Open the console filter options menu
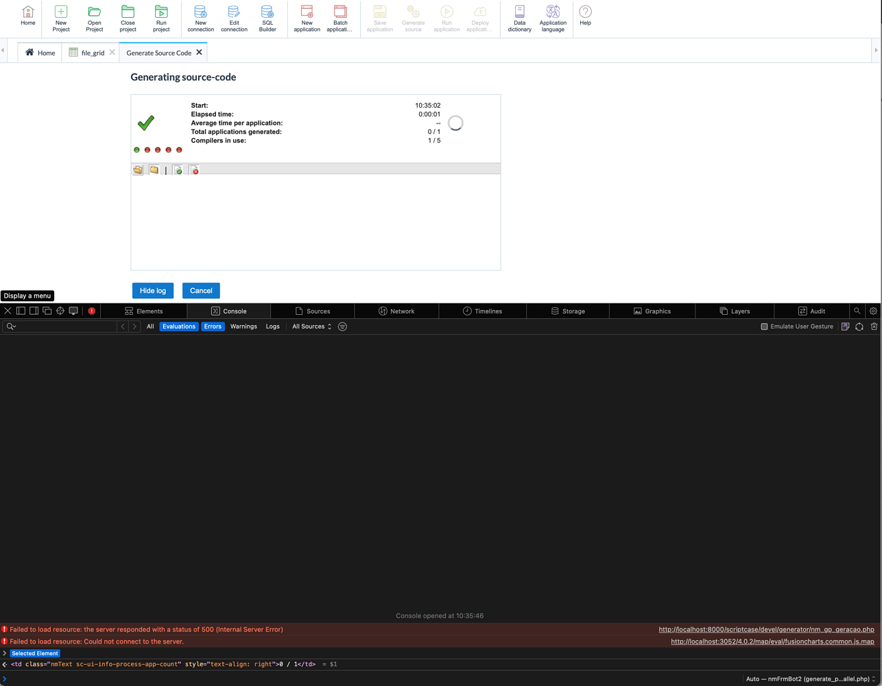 342,327
